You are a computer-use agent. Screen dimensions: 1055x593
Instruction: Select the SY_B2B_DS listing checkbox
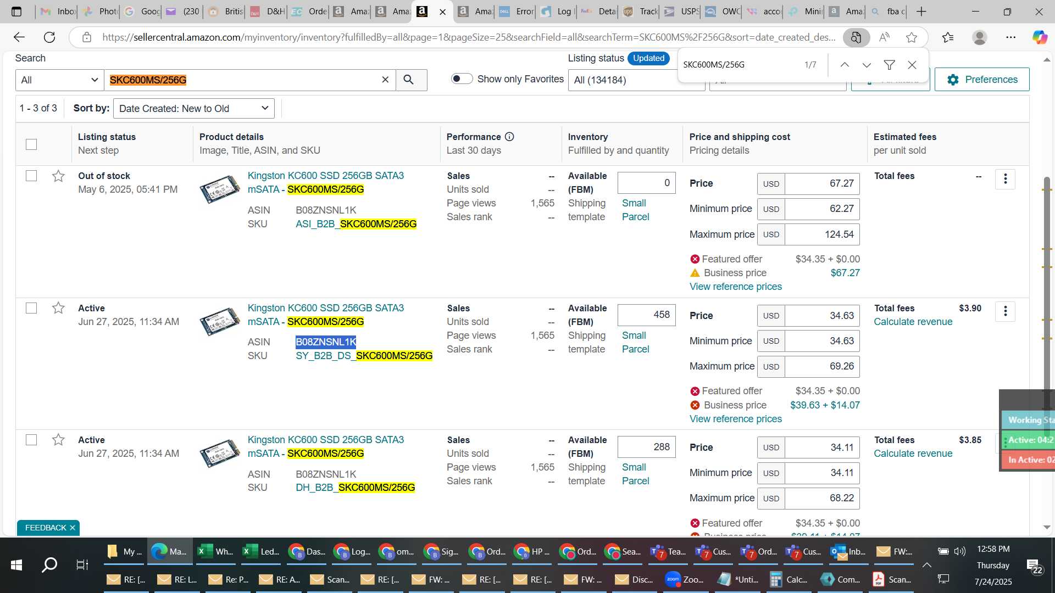click(x=31, y=308)
